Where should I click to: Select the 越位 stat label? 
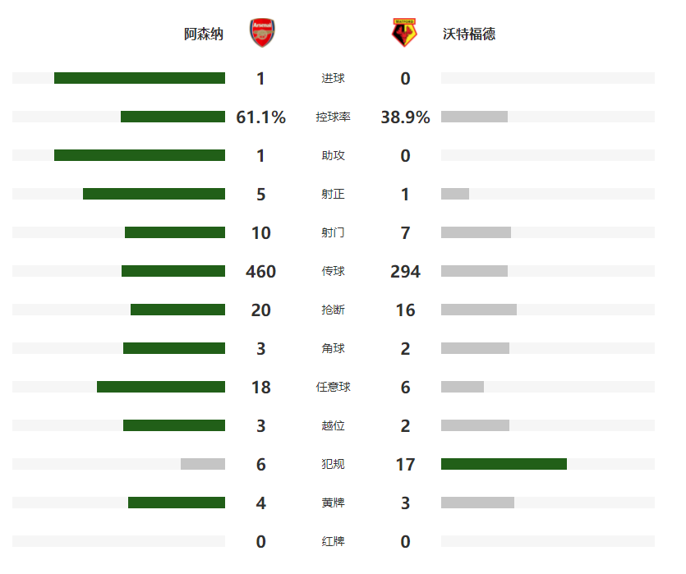coord(333,425)
